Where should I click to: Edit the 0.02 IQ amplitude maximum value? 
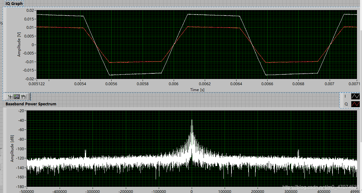point(30,10)
